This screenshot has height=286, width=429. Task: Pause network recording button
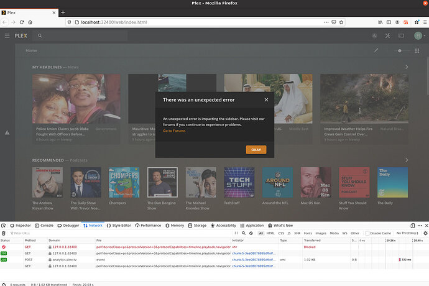coord(236,233)
